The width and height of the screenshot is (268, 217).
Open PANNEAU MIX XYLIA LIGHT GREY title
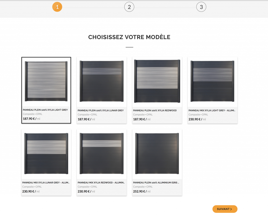[212, 111]
